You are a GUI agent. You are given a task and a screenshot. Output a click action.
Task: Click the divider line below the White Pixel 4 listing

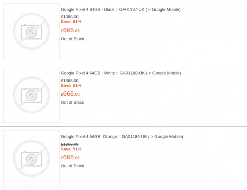(123, 127)
